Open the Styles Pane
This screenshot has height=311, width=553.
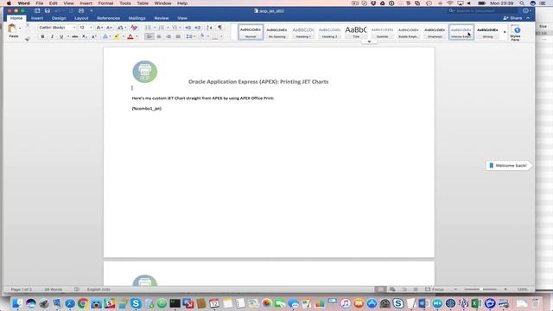tap(515, 33)
